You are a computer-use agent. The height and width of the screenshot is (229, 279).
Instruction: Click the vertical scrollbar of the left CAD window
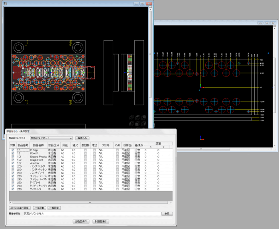150,54
